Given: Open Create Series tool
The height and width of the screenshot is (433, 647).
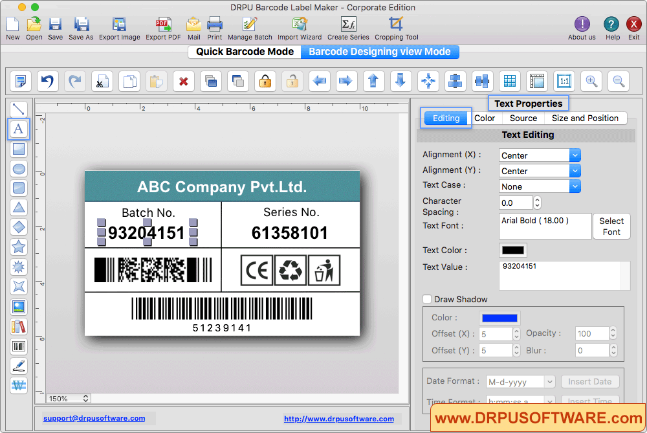Looking at the screenshot, I should [x=348, y=25].
